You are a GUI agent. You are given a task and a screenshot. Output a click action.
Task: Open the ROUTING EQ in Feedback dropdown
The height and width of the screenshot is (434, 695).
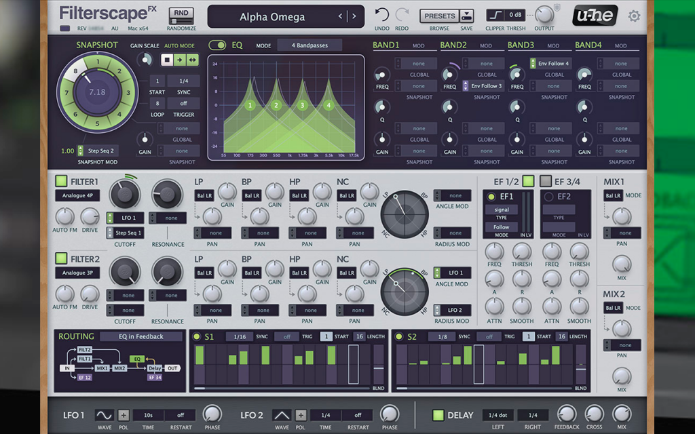pos(141,336)
